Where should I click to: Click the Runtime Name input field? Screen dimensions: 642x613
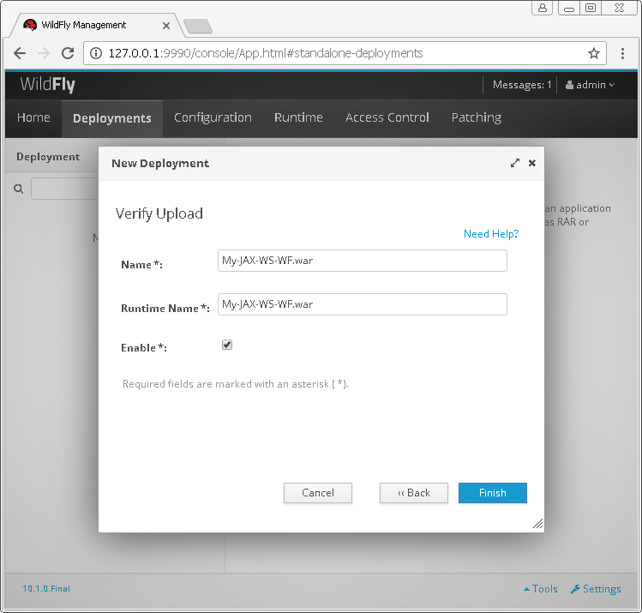363,304
